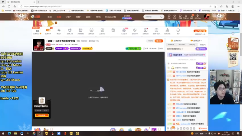Click the crown icon in chat toolbar
242x136 pixels.
pyautogui.click(x=178, y=128)
